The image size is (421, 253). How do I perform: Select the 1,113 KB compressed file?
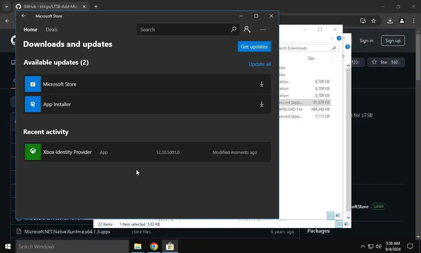[305, 116]
